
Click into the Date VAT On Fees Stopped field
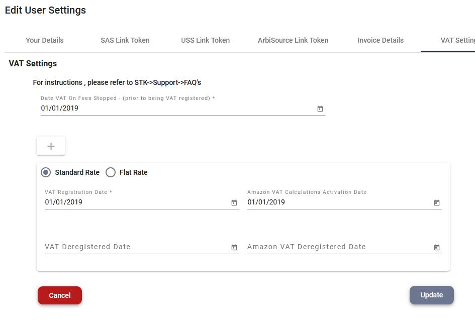point(178,109)
